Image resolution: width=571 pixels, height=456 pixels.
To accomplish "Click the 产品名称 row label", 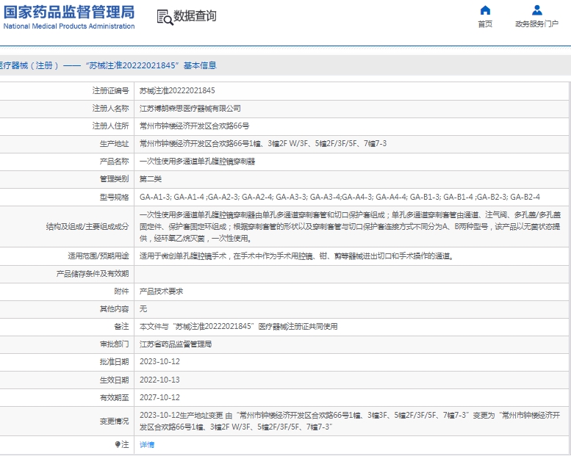I will (x=115, y=162).
